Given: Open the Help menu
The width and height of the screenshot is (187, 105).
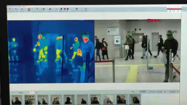Looking at the screenshot, I should (86, 9).
